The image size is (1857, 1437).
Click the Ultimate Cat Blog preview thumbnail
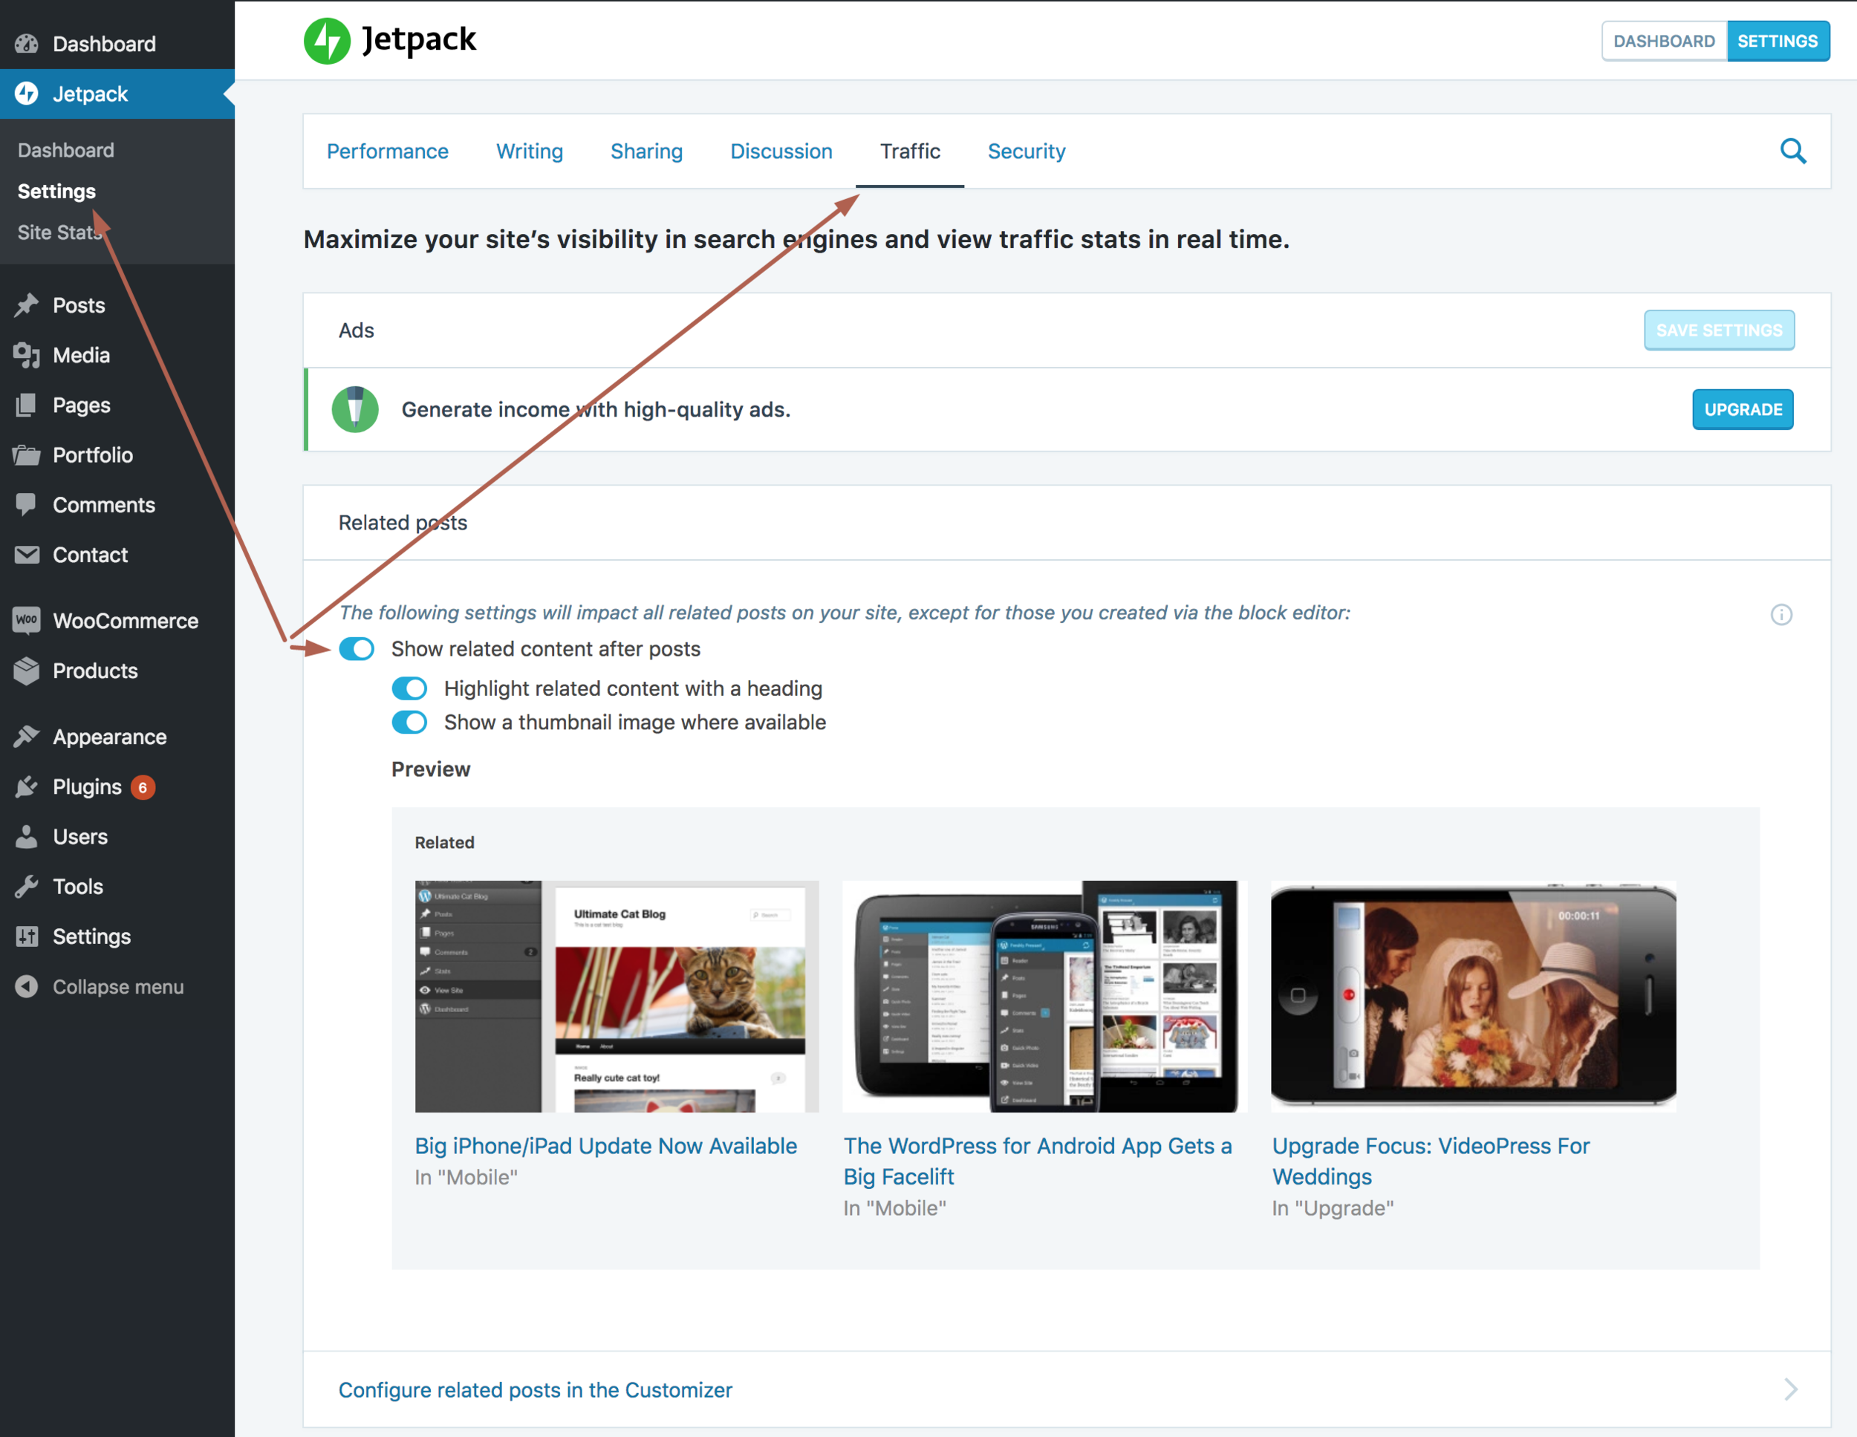pyautogui.click(x=617, y=996)
